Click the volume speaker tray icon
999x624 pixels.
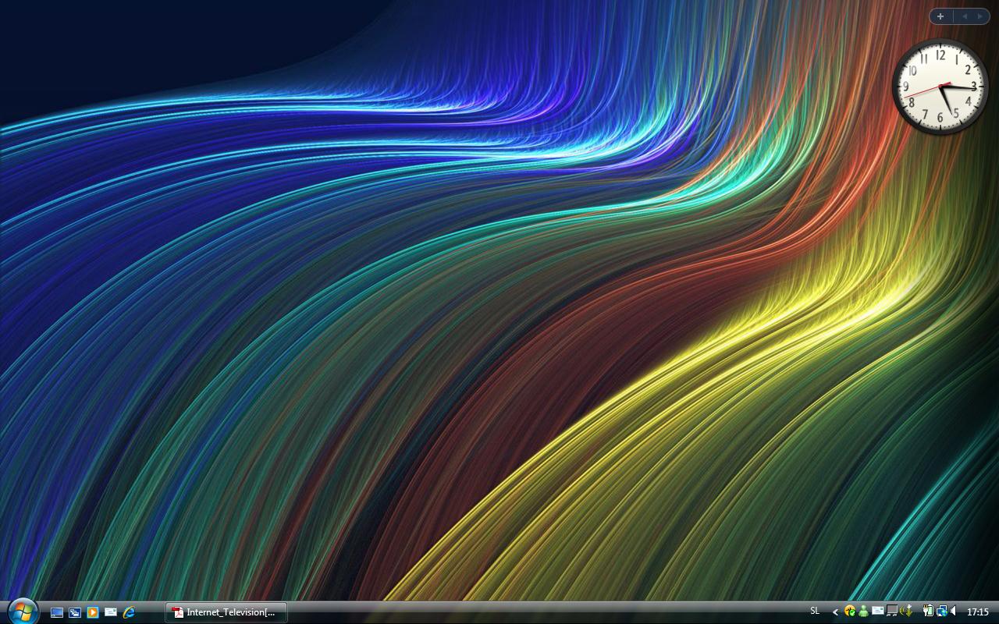tap(954, 612)
